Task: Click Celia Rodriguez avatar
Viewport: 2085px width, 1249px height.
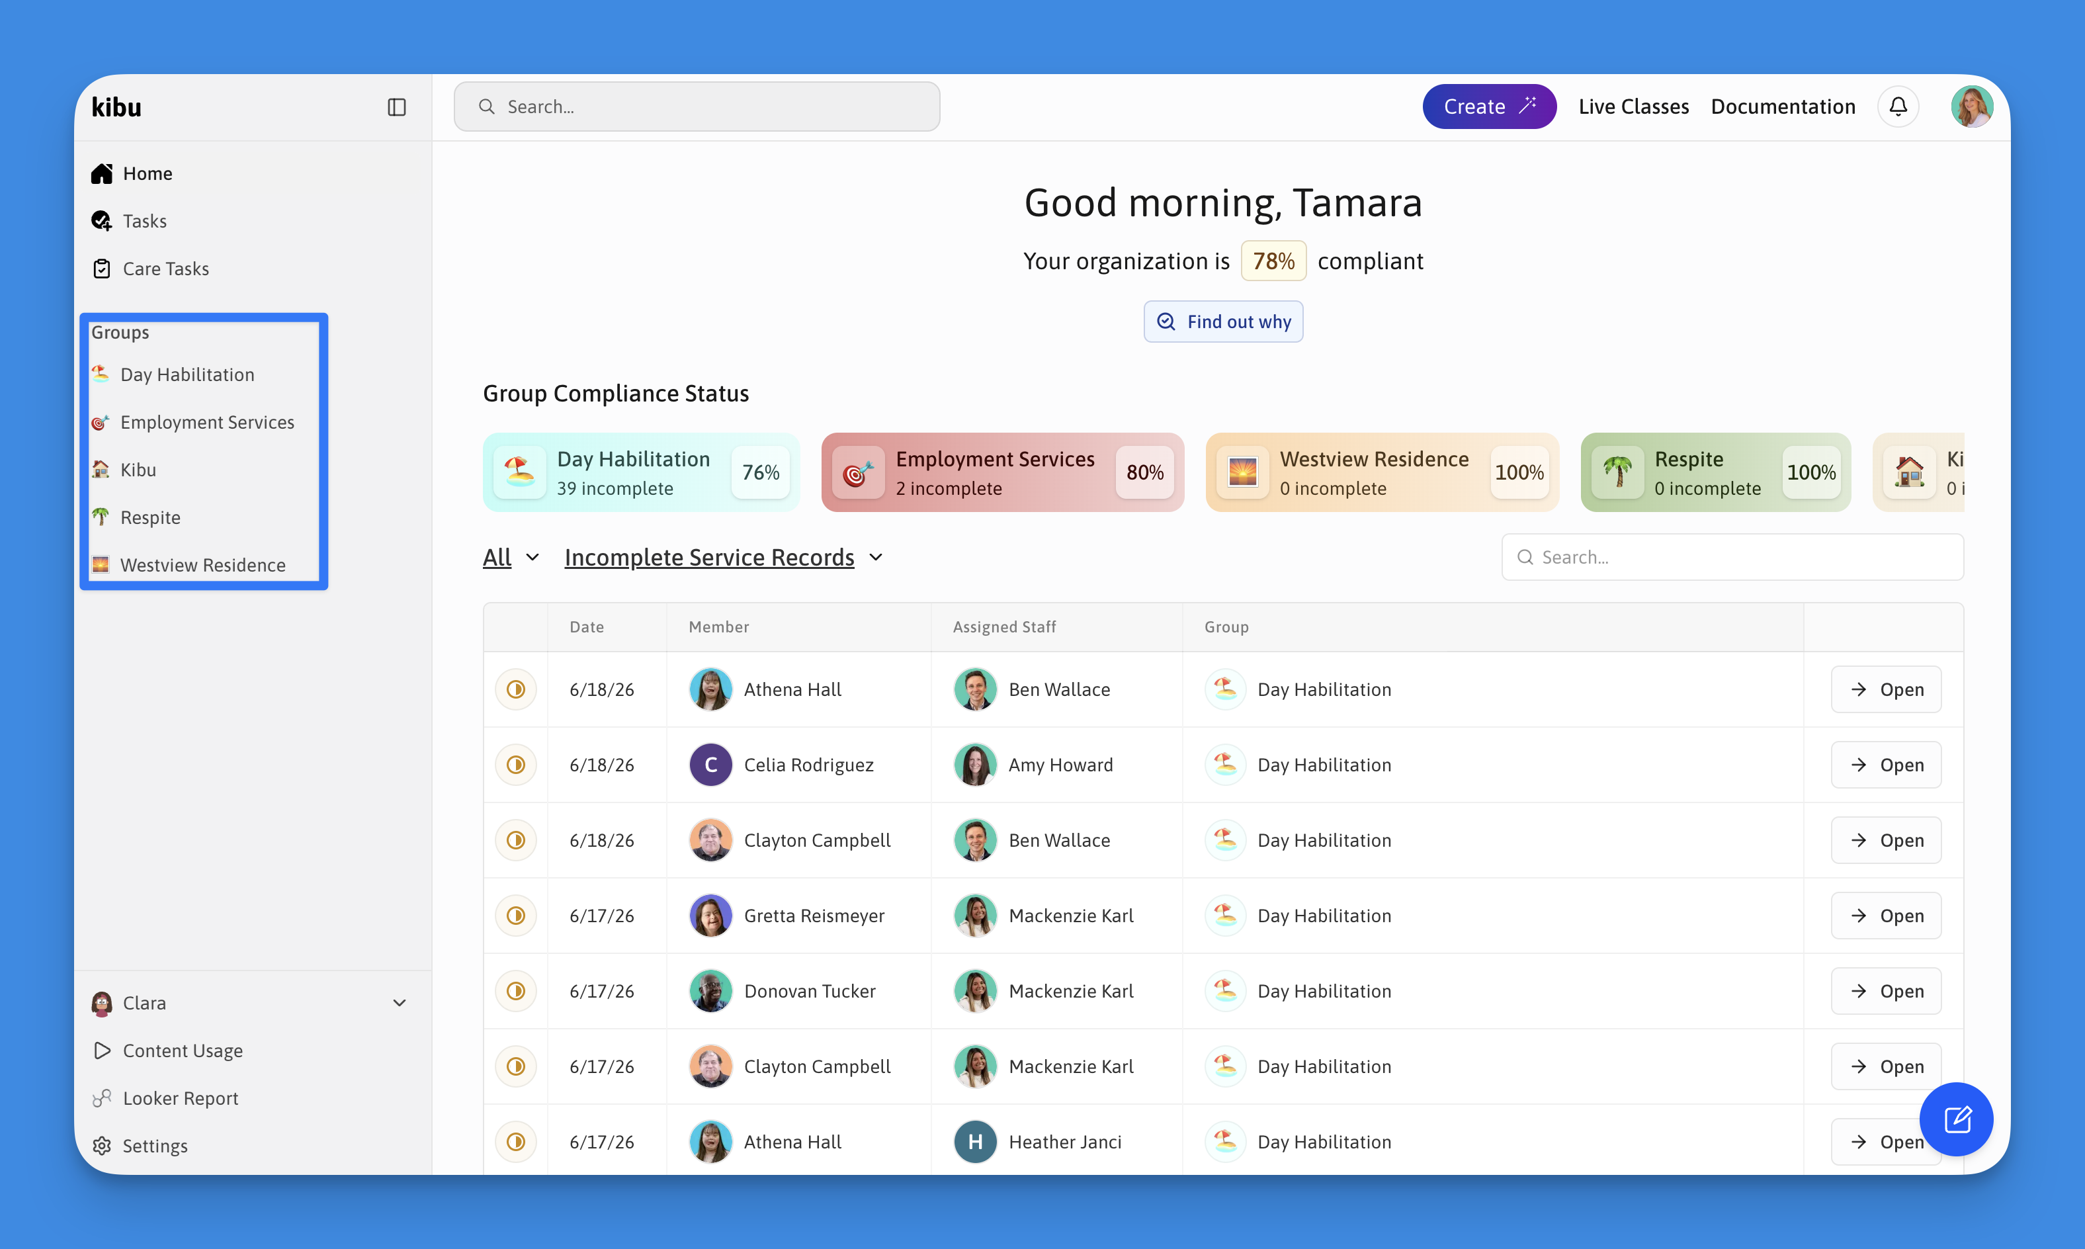Action: (710, 764)
